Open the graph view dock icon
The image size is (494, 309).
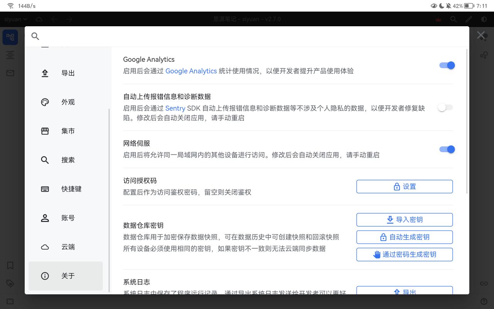coord(484,55)
